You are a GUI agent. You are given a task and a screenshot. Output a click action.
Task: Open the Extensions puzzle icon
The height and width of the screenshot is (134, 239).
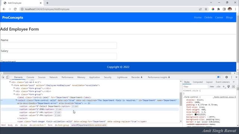pos(218,9)
